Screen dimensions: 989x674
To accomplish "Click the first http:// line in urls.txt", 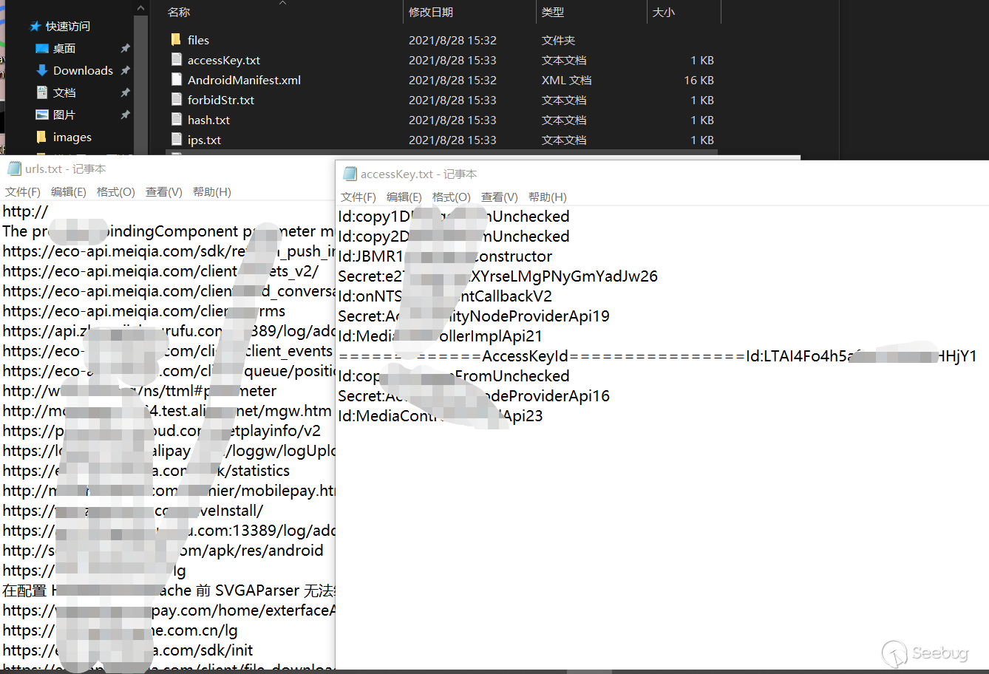I will pyautogui.click(x=25, y=211).
